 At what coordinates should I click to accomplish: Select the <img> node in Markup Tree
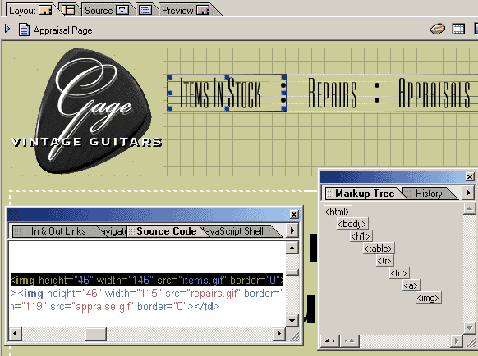428,298
